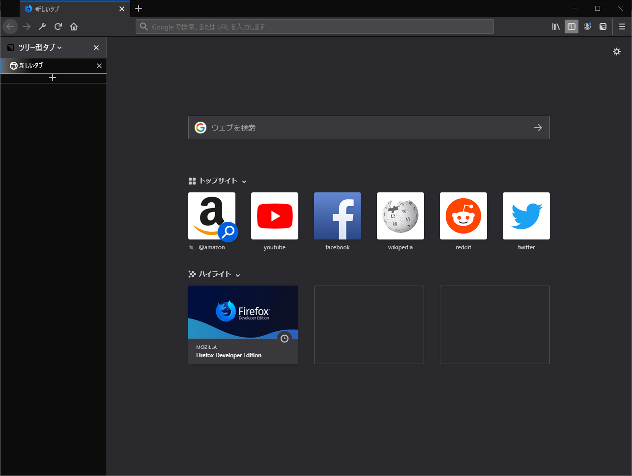Click the Firefox Developer Edition title text
This screenshot has height=476, width=632.
coord(229,355)
